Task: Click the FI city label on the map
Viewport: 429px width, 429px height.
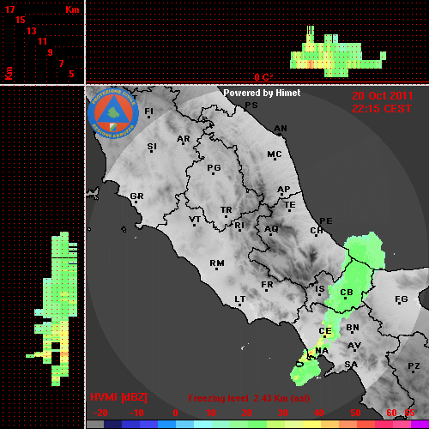Action: click(x=148, y=111)
